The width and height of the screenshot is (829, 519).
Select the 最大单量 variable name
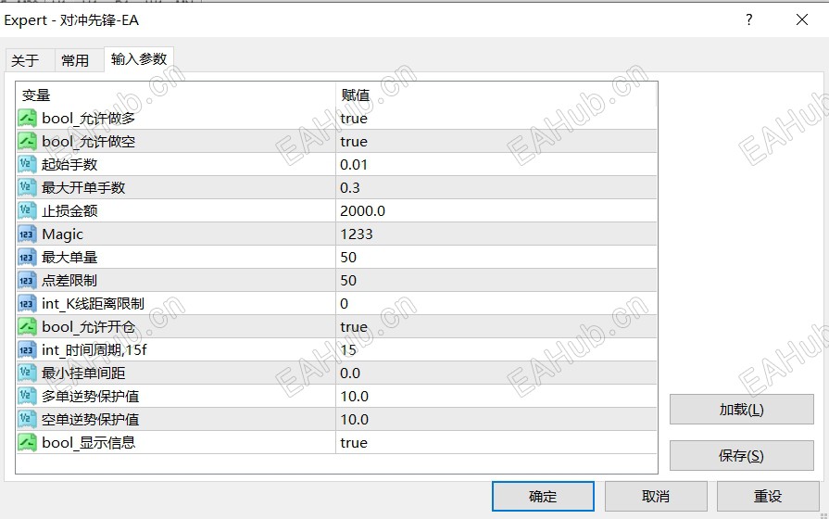pos(69,257)
